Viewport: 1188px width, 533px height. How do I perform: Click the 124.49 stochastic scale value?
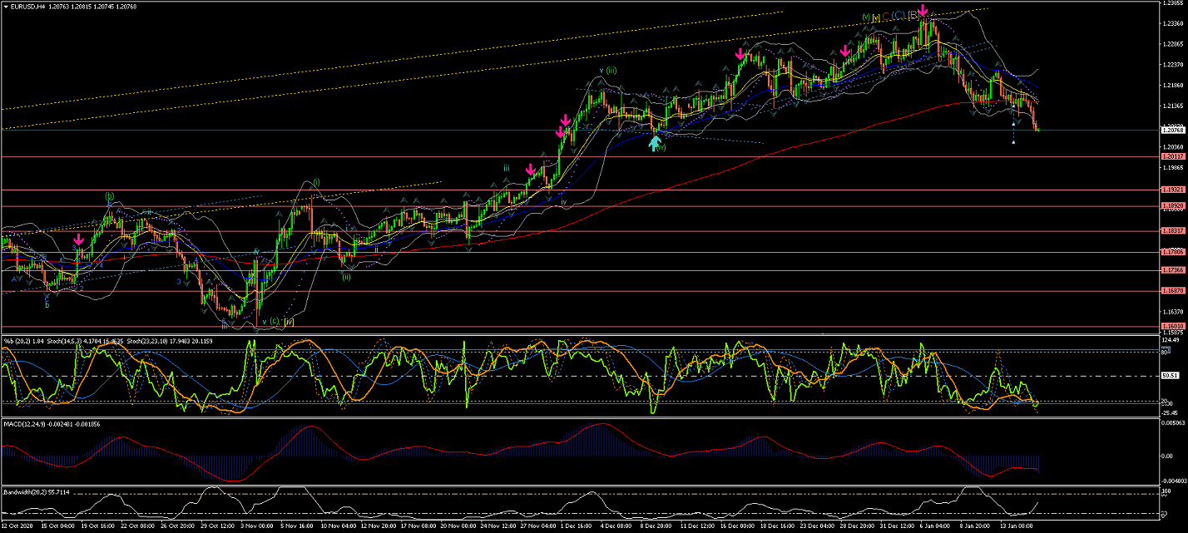click(x=1171, y=340)
